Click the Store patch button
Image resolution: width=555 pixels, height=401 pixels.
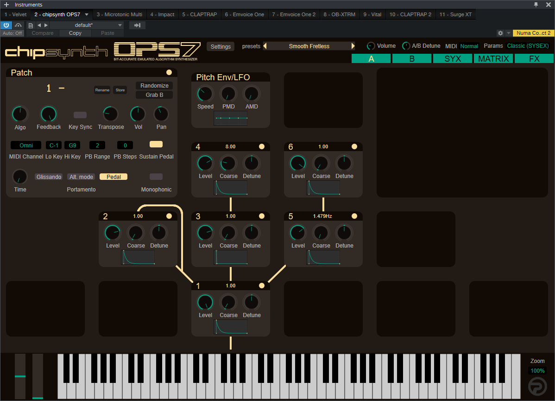point(120,90)
